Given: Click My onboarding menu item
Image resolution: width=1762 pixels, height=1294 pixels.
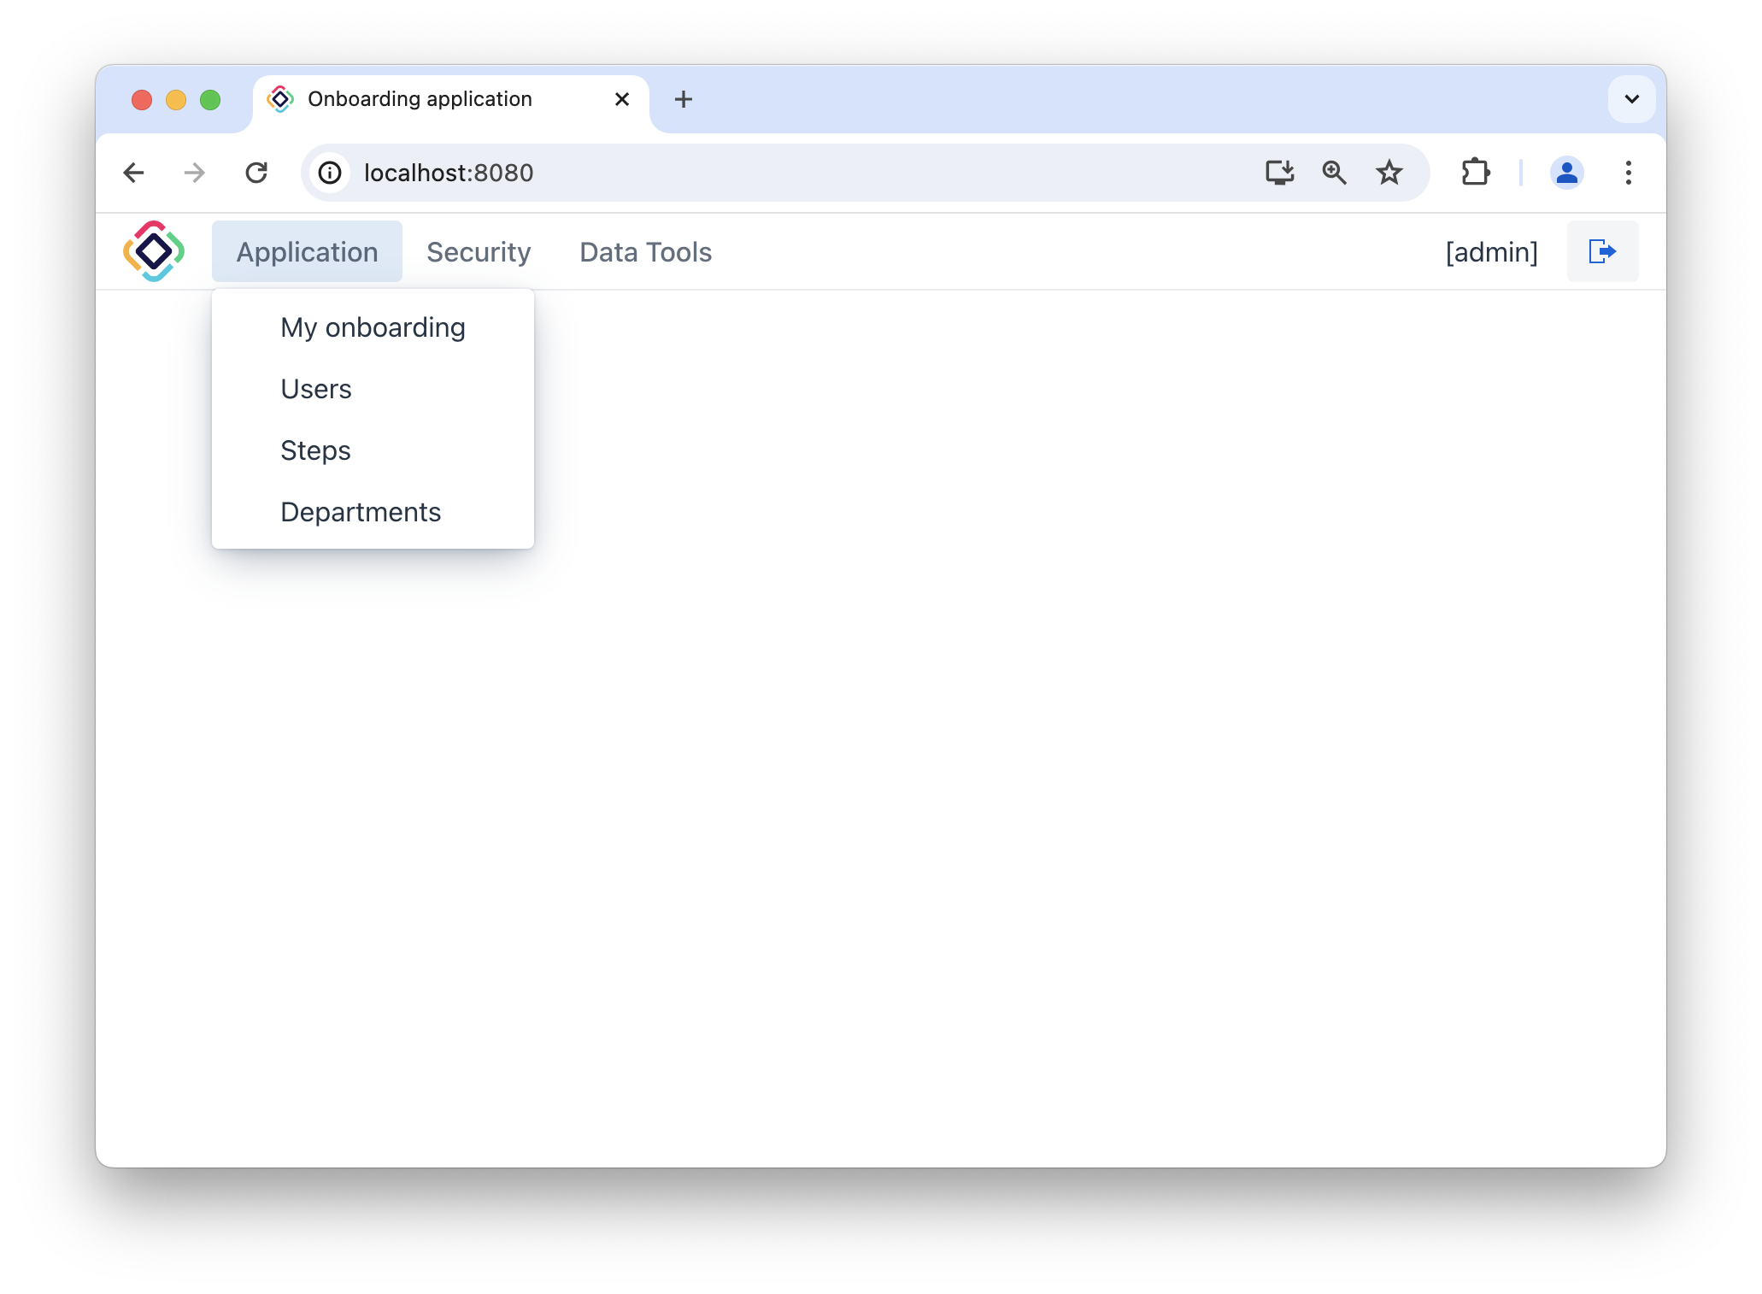Looking at the screenshot, I should 372,327.
